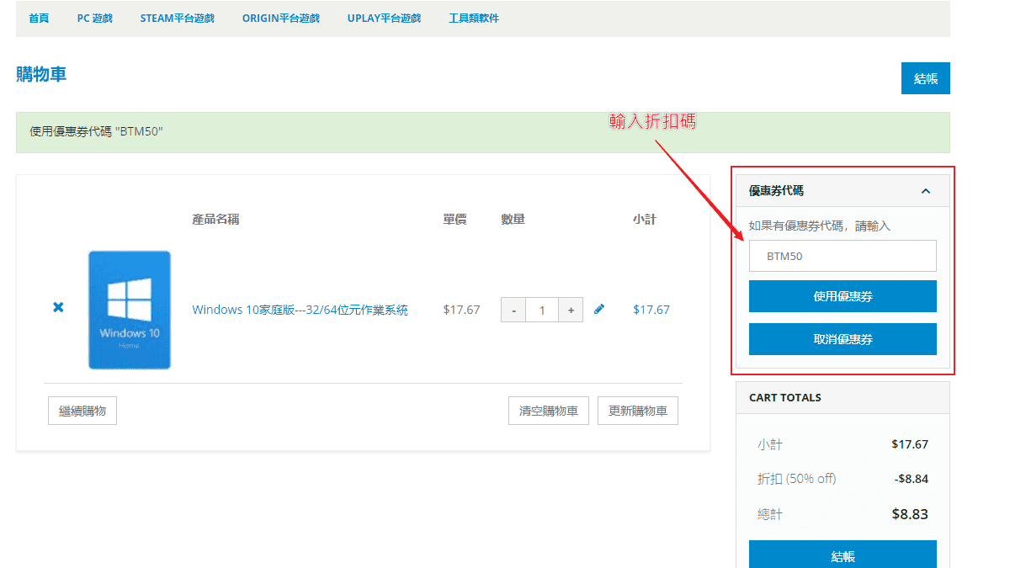Click 更新購物車 to update cart

637,411
